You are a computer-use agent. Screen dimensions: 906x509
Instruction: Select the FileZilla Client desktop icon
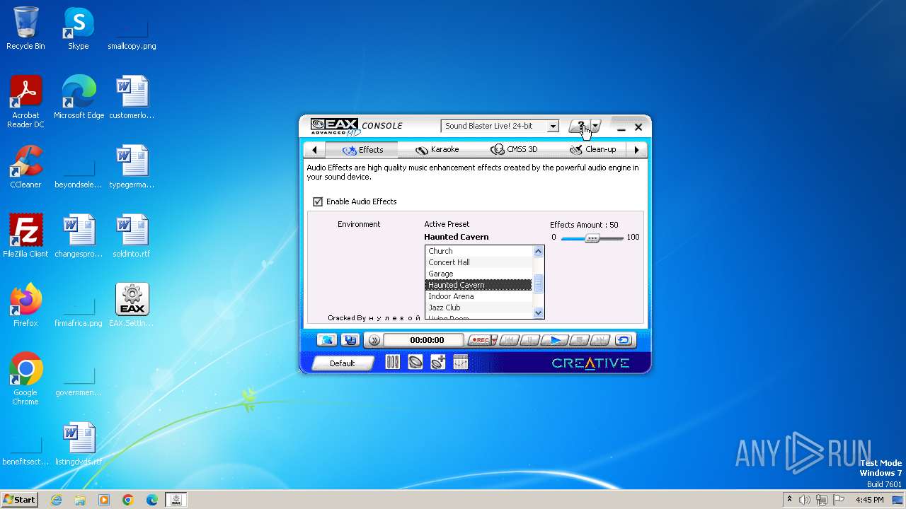(25, 236)
